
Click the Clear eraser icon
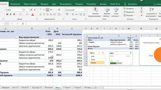pos(141,15)
